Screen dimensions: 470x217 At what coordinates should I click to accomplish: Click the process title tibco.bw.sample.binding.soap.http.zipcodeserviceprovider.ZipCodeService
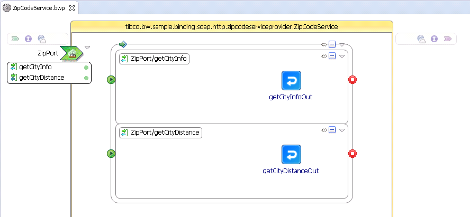[232, 26]
